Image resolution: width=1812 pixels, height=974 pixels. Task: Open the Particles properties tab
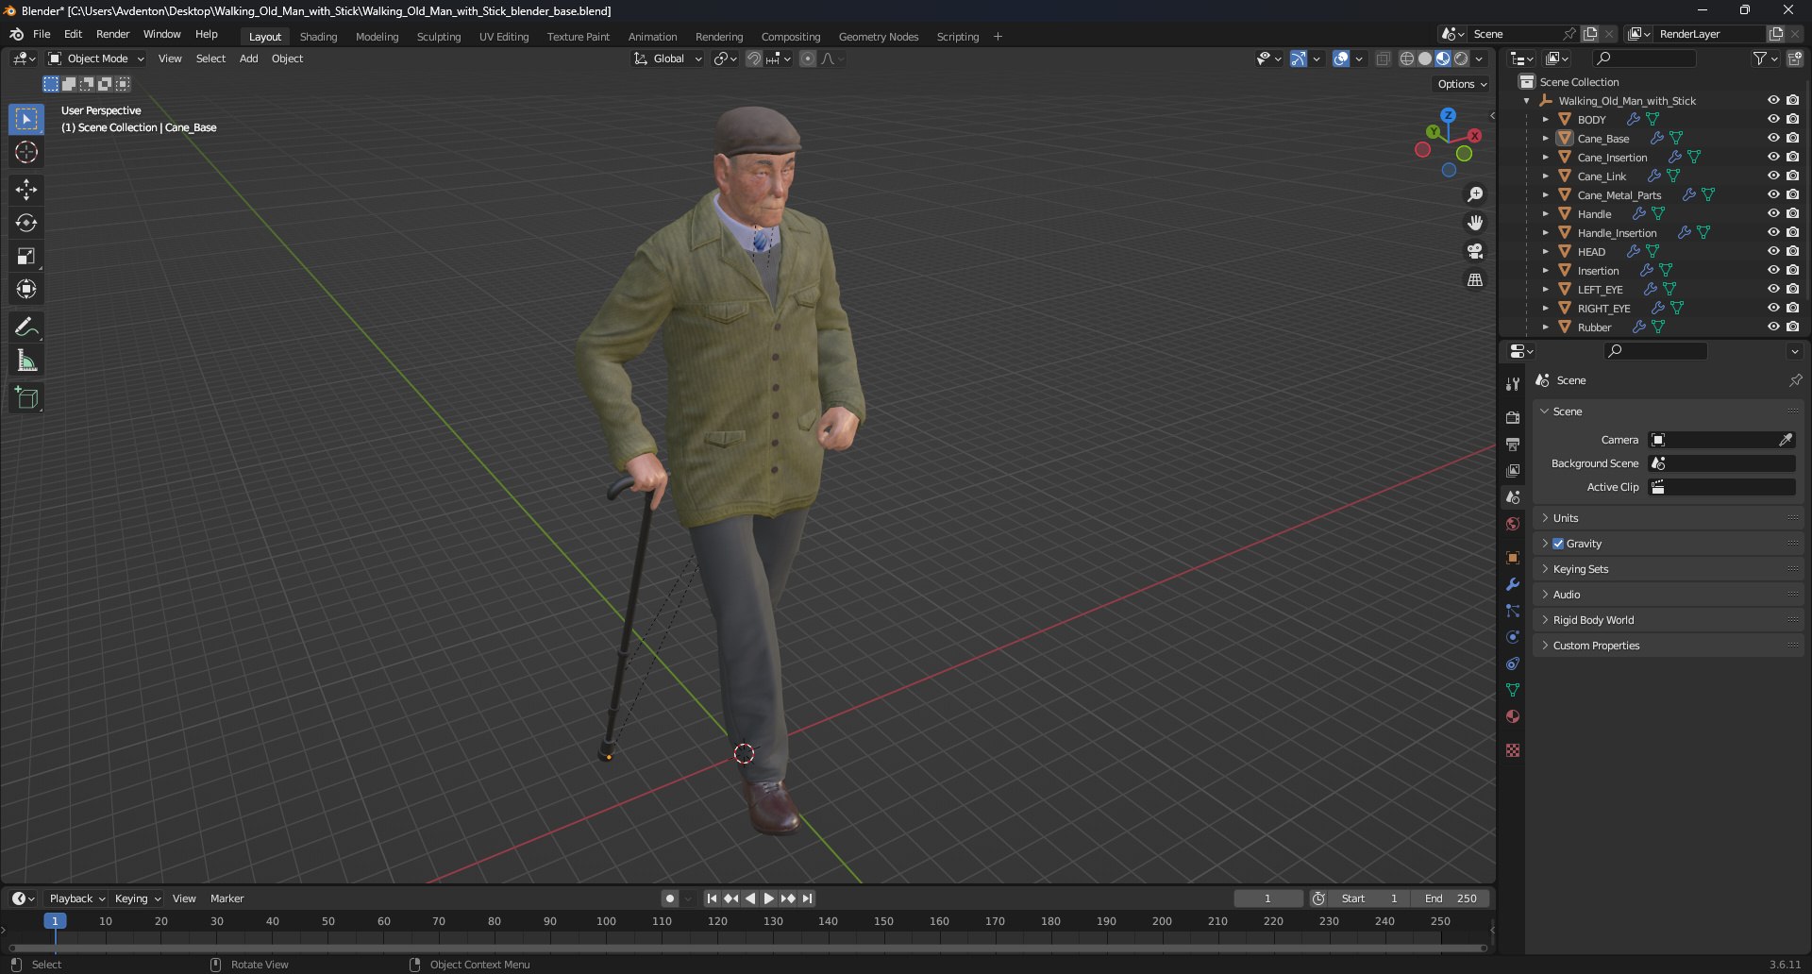point(1513,611)
